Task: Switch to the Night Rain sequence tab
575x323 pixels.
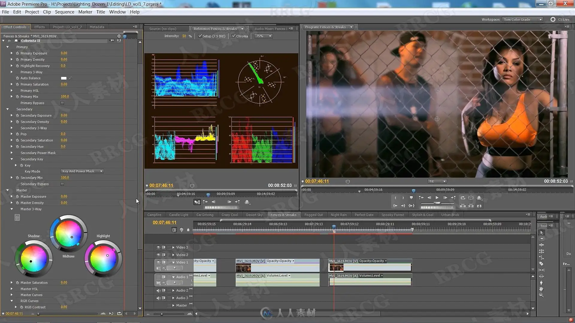Action: (339, 215)
